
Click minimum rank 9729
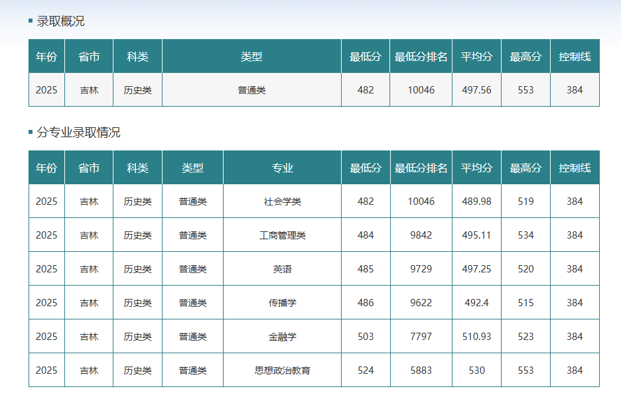421,269
